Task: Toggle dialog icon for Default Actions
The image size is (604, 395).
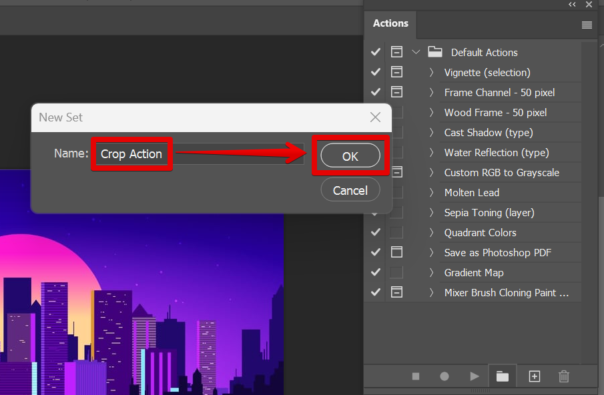Action: [396, 52]
